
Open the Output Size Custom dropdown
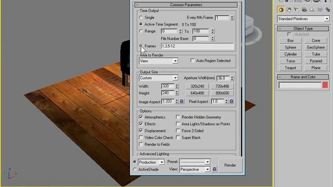tap(158, 78)
